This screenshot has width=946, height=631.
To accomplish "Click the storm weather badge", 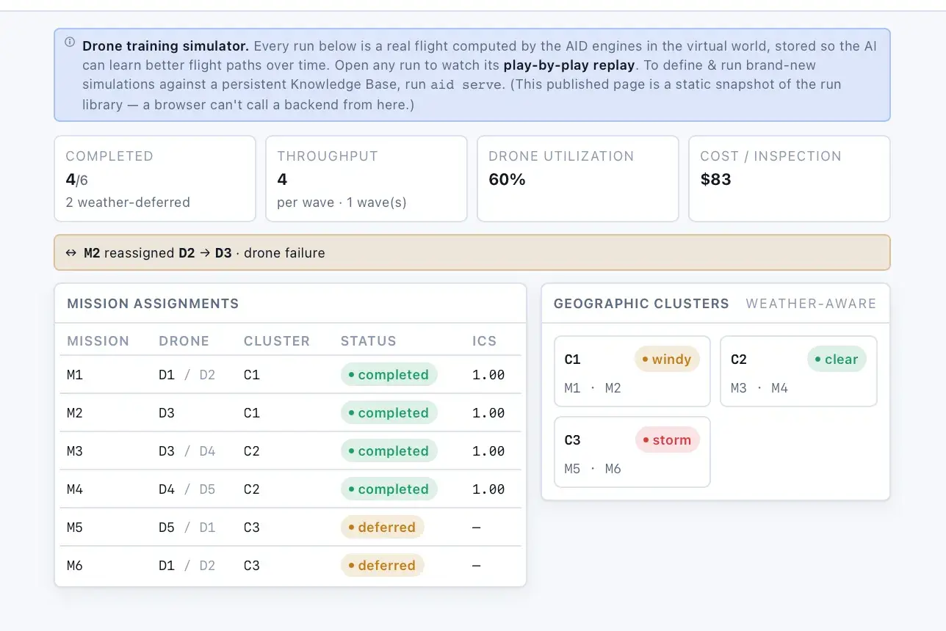I will click(668, 440).
